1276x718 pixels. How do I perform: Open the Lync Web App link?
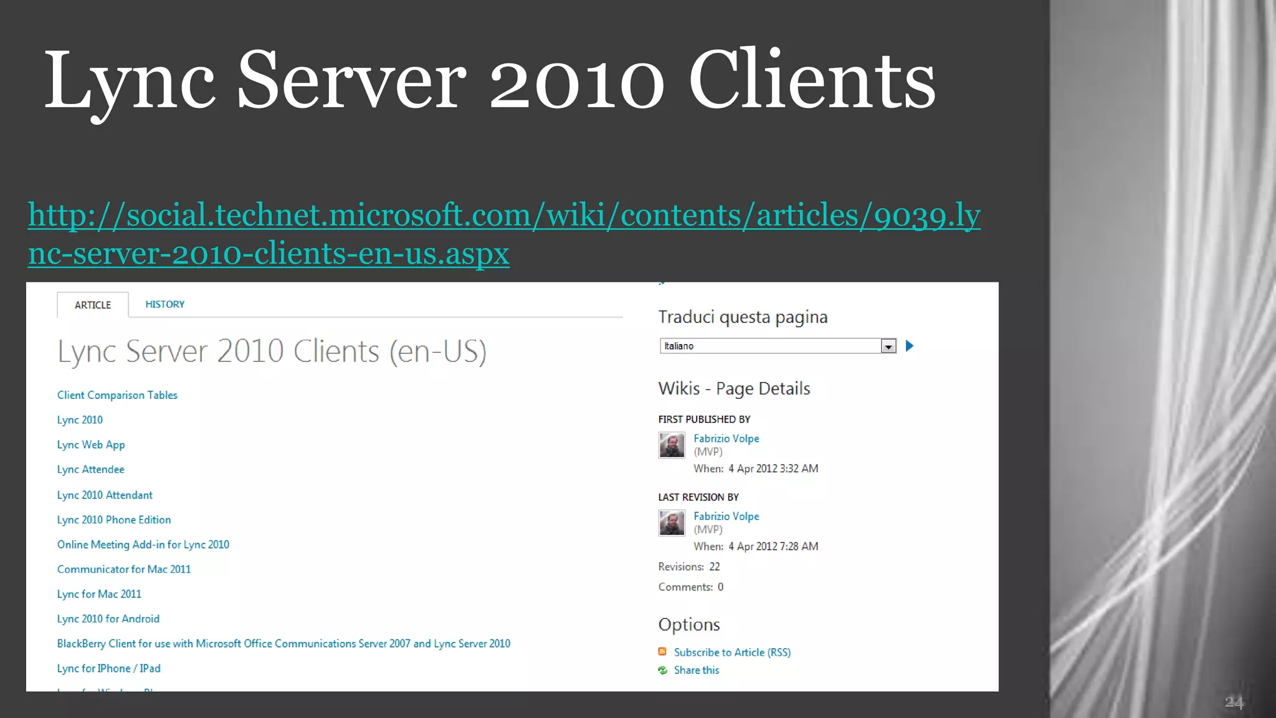coord(91,445)
